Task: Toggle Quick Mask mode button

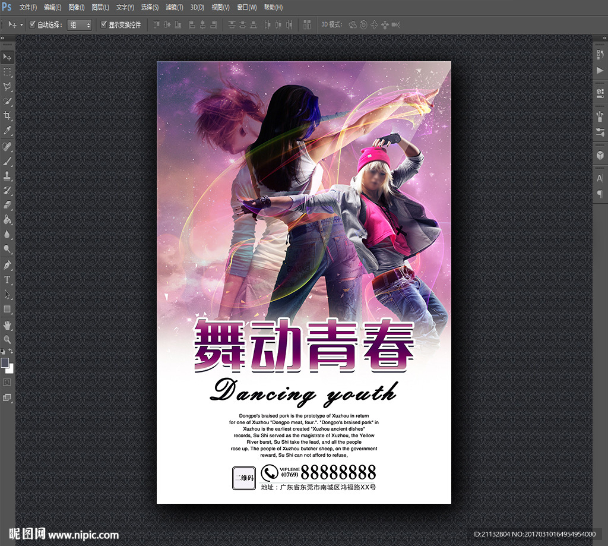Action: tap(7, 382)
